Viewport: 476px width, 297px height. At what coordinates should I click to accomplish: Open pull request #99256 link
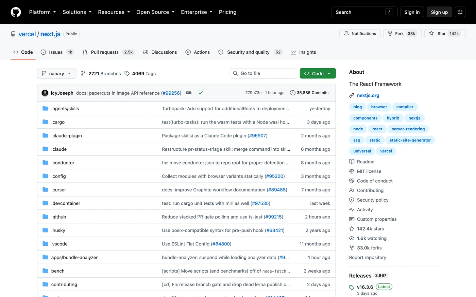click(171, 93)
